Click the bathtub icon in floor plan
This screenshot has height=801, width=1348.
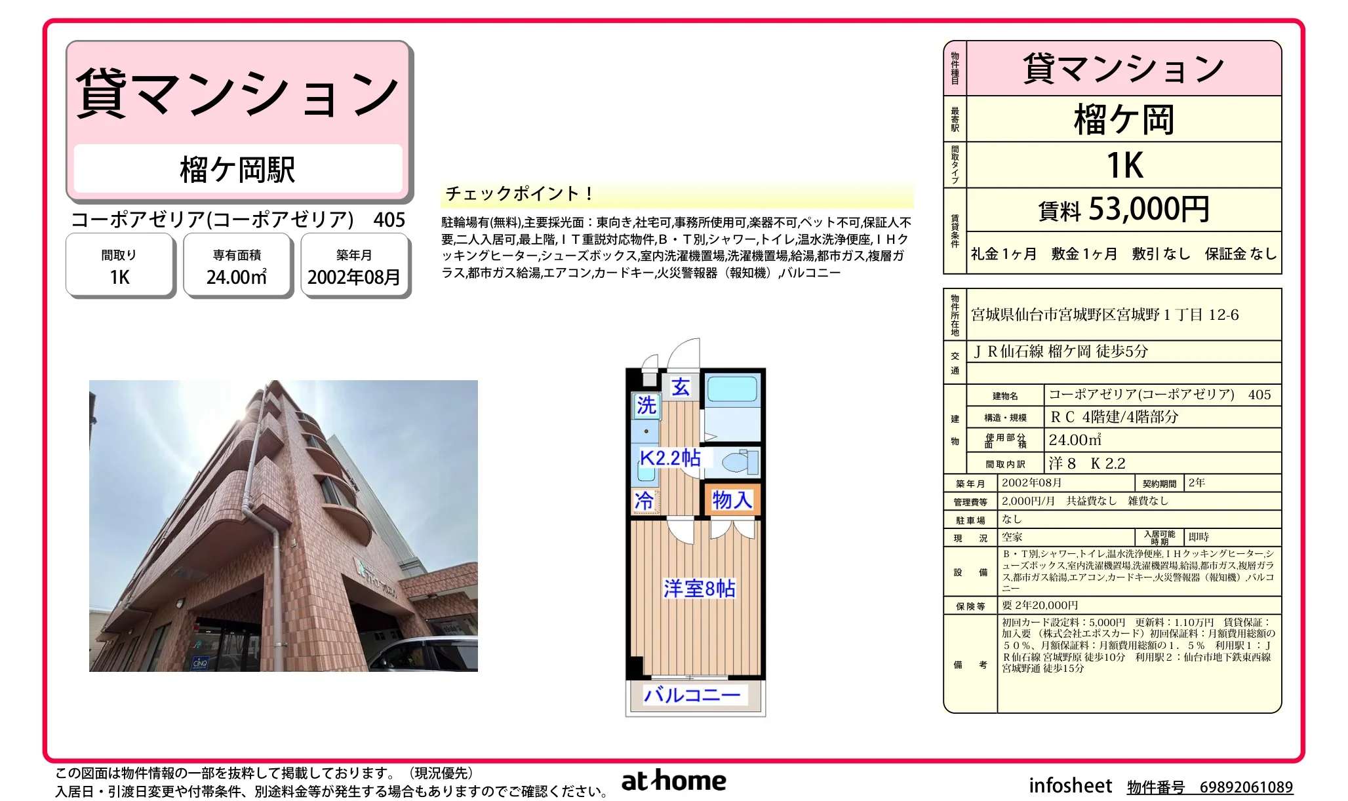pos(732,389)
